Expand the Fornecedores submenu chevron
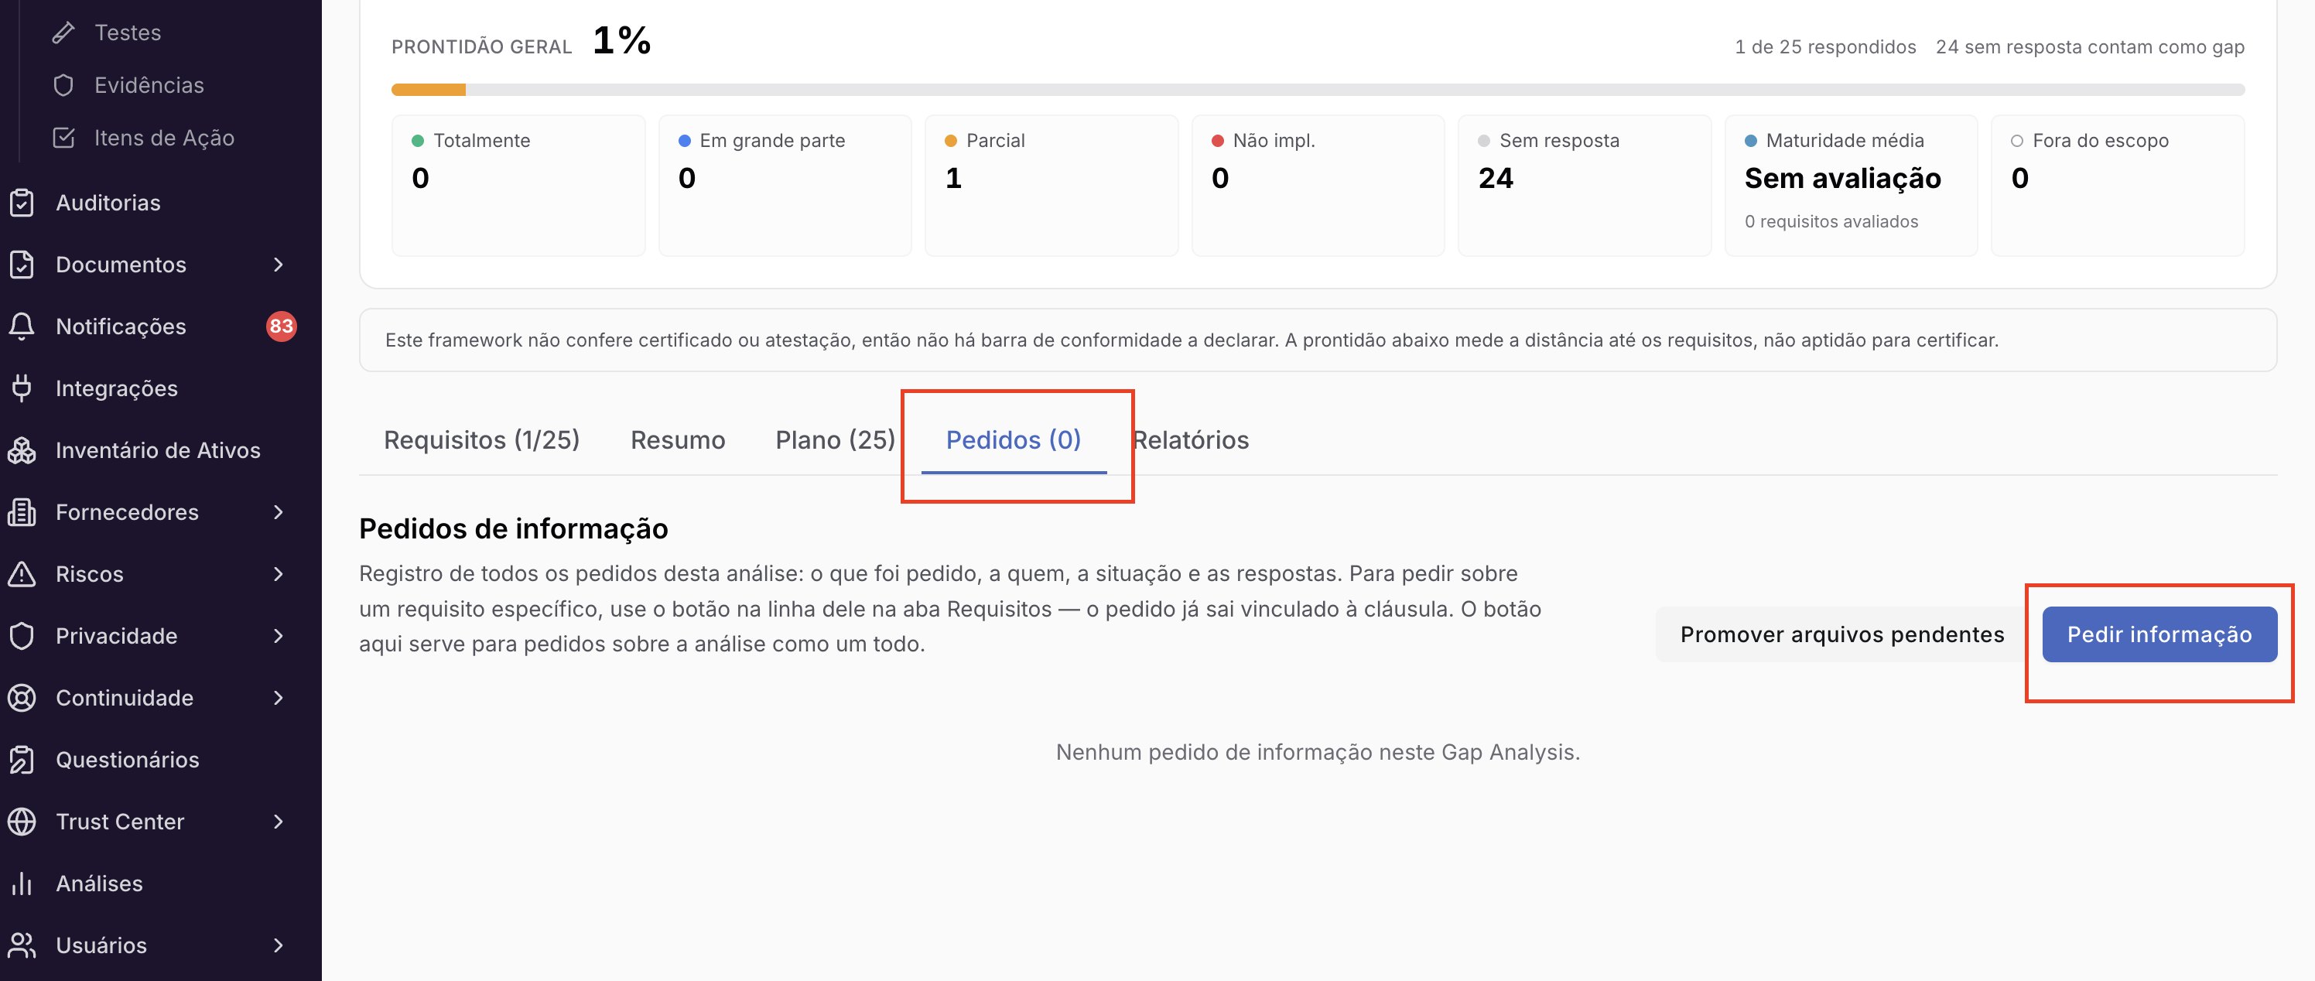The width and height of the screenshot is (2315, 981). coord(278,512)
